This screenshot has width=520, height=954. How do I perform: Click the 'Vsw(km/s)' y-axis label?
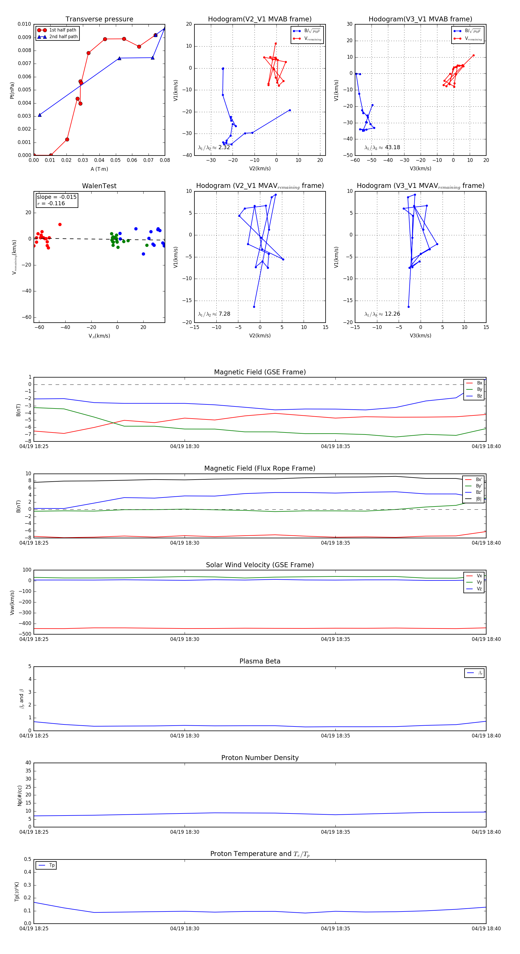click(x=12, y=602)
